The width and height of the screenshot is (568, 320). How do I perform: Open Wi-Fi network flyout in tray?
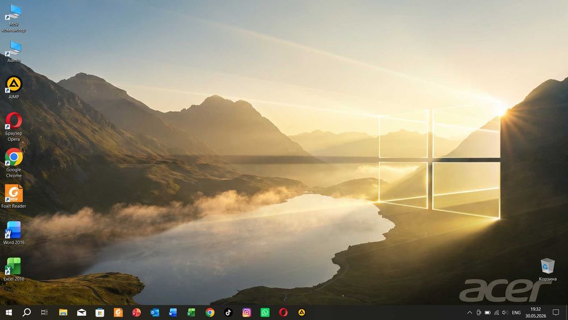(x=496, y=313)
